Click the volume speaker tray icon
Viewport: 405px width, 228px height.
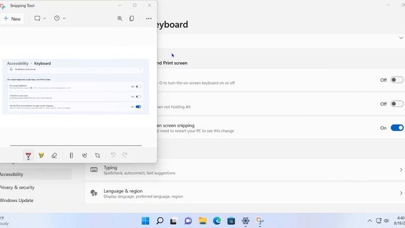tap(387, 221)
